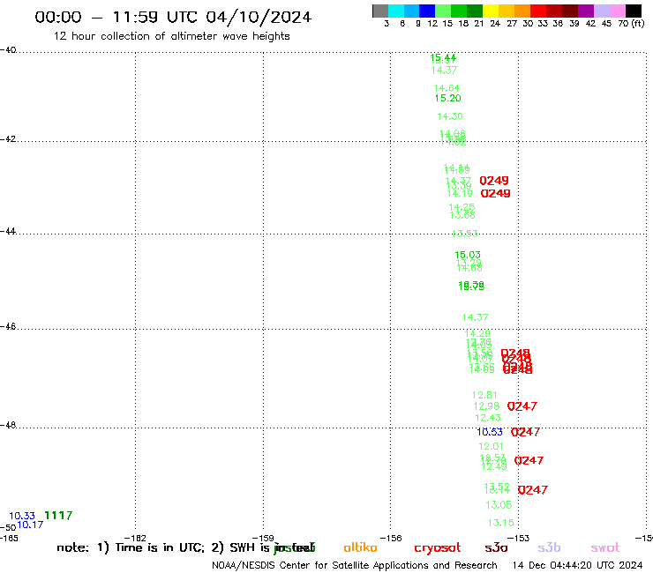Select the wave height value 12.98

click(x=486, y=406)
